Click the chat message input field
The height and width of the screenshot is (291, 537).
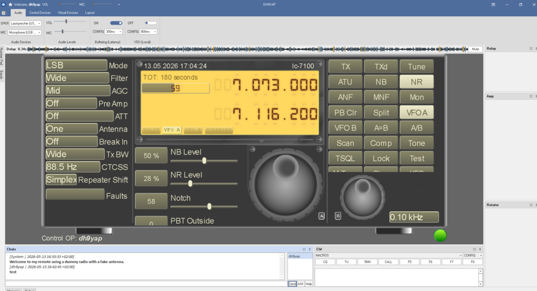tap(146, 284)
